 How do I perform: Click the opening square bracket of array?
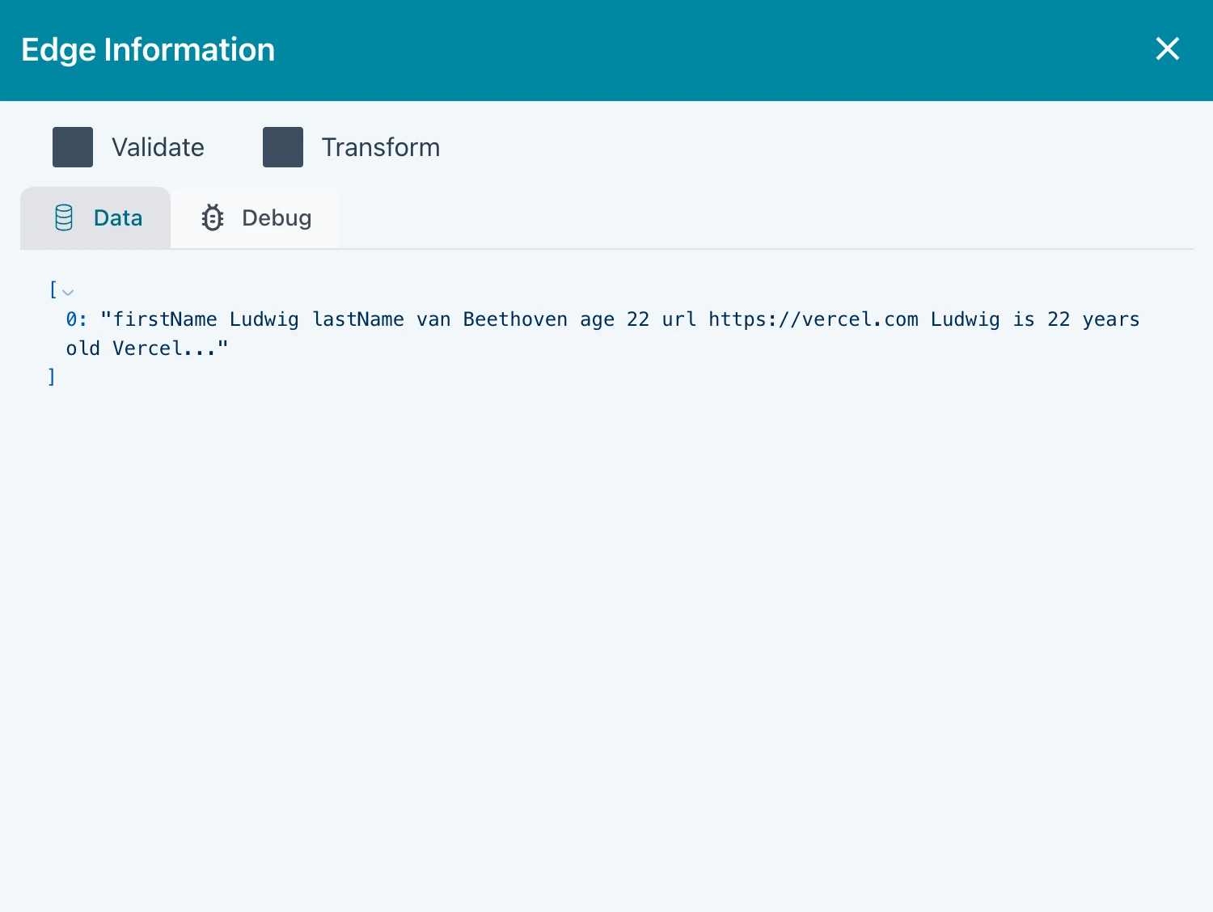click(x=53, y=289)
